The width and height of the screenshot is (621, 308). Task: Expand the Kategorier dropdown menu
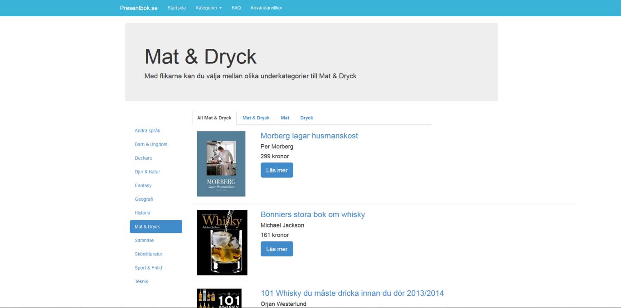click(209, 8)
